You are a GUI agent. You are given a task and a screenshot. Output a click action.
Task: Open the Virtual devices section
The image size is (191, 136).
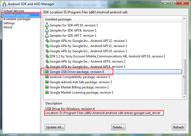(x=14, y=11)
